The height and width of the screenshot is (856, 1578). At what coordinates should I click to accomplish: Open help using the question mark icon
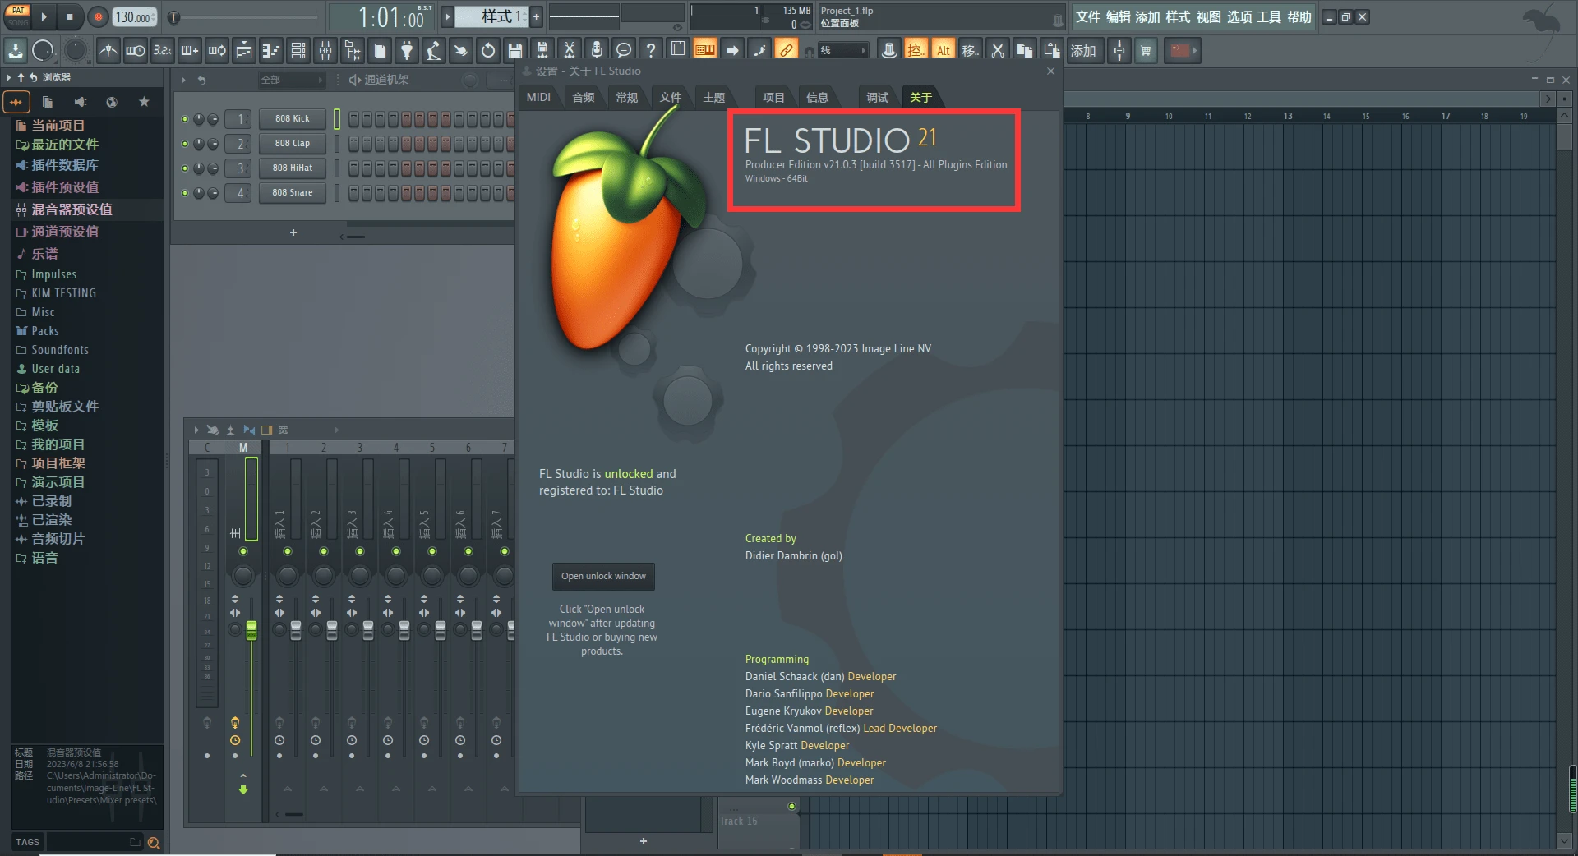tap(652, 50)
